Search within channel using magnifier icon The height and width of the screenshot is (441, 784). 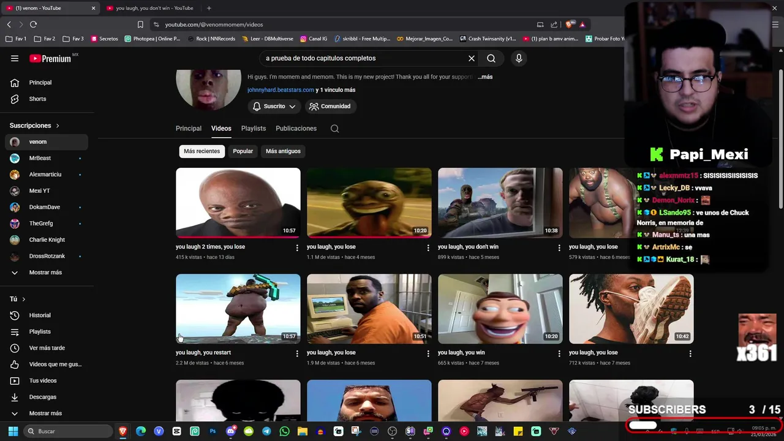(x=334, y=129)
